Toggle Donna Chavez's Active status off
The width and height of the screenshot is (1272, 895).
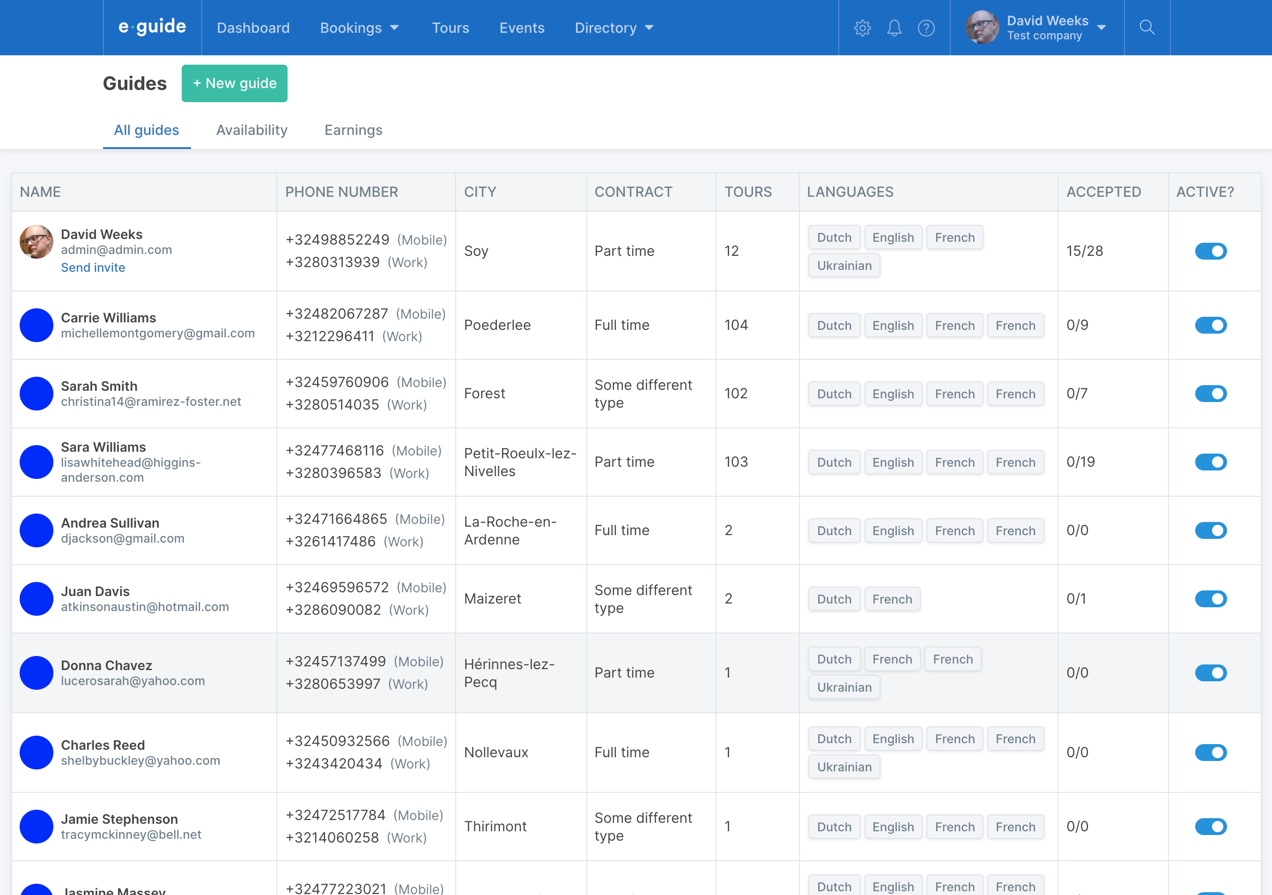[1211, 673]
